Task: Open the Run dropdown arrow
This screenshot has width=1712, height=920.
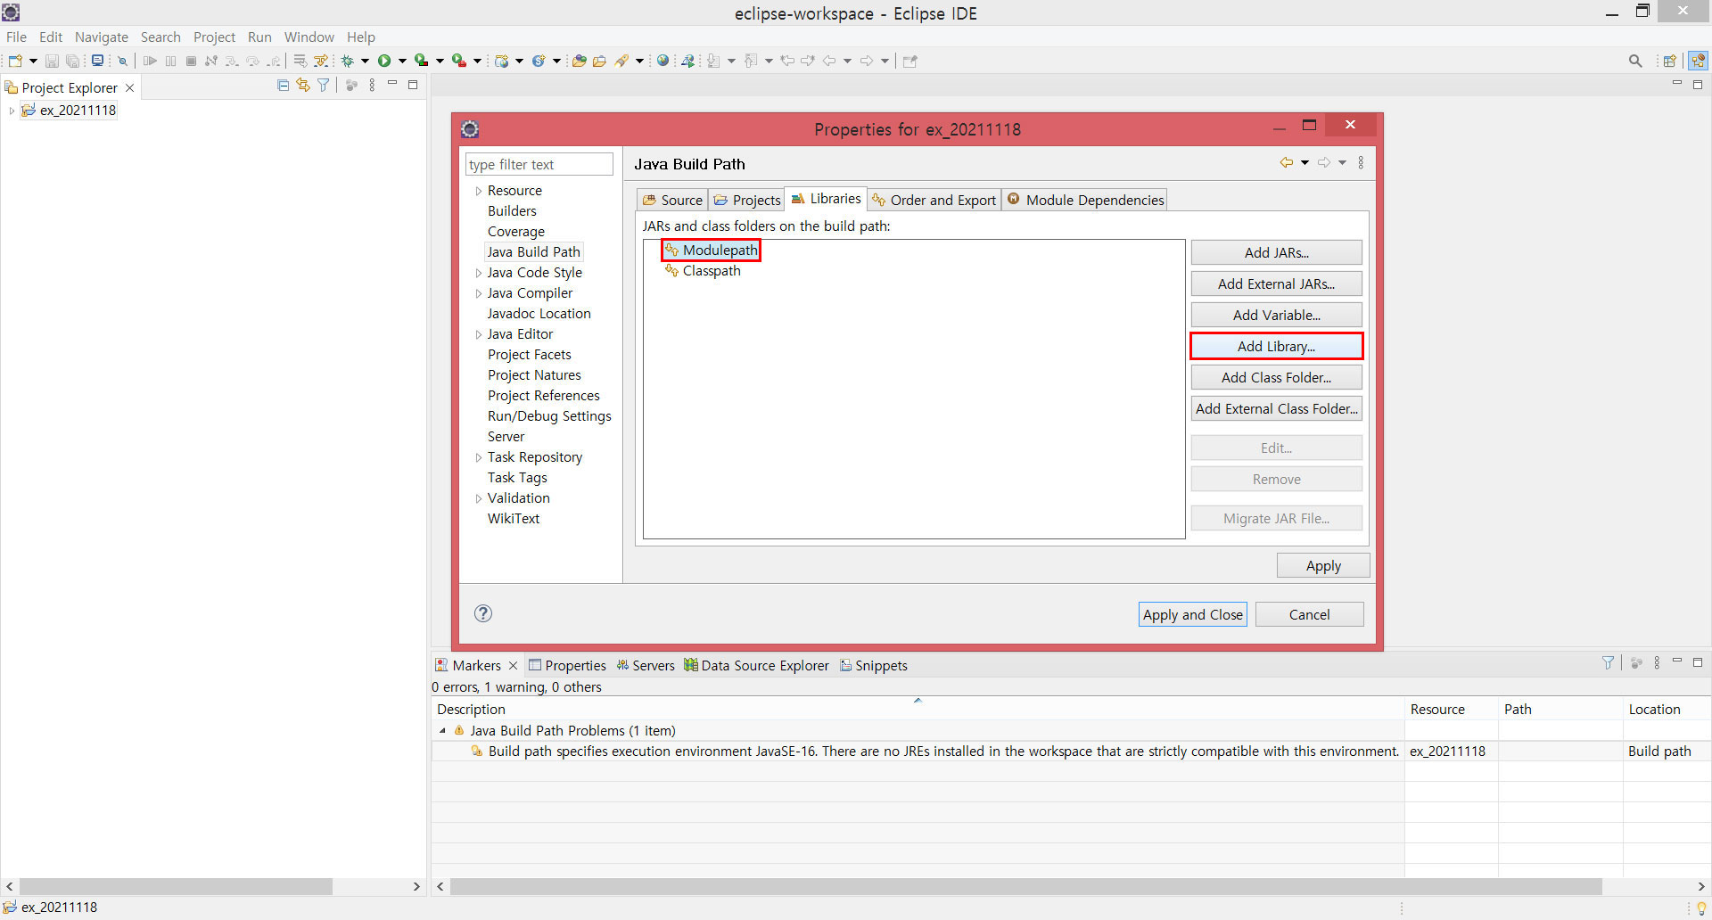Action: point(402,61)
